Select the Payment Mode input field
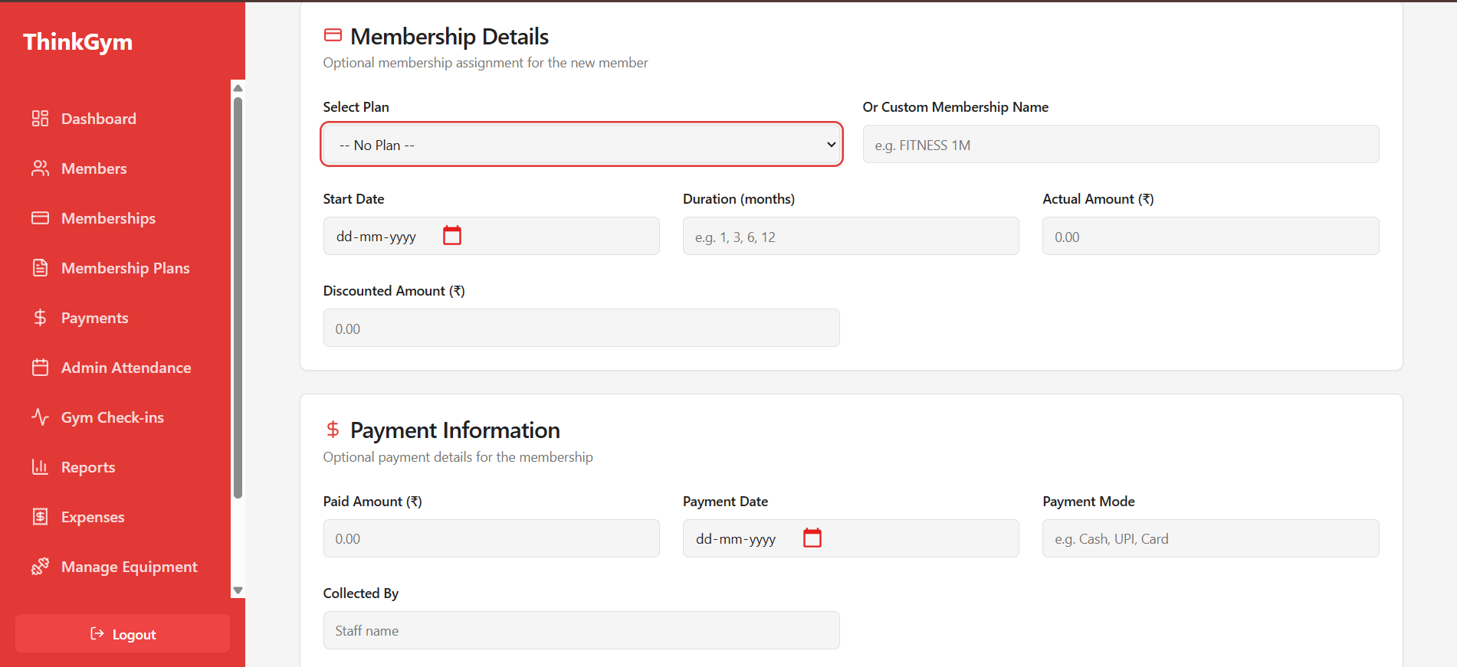 tap(1209, 538)
